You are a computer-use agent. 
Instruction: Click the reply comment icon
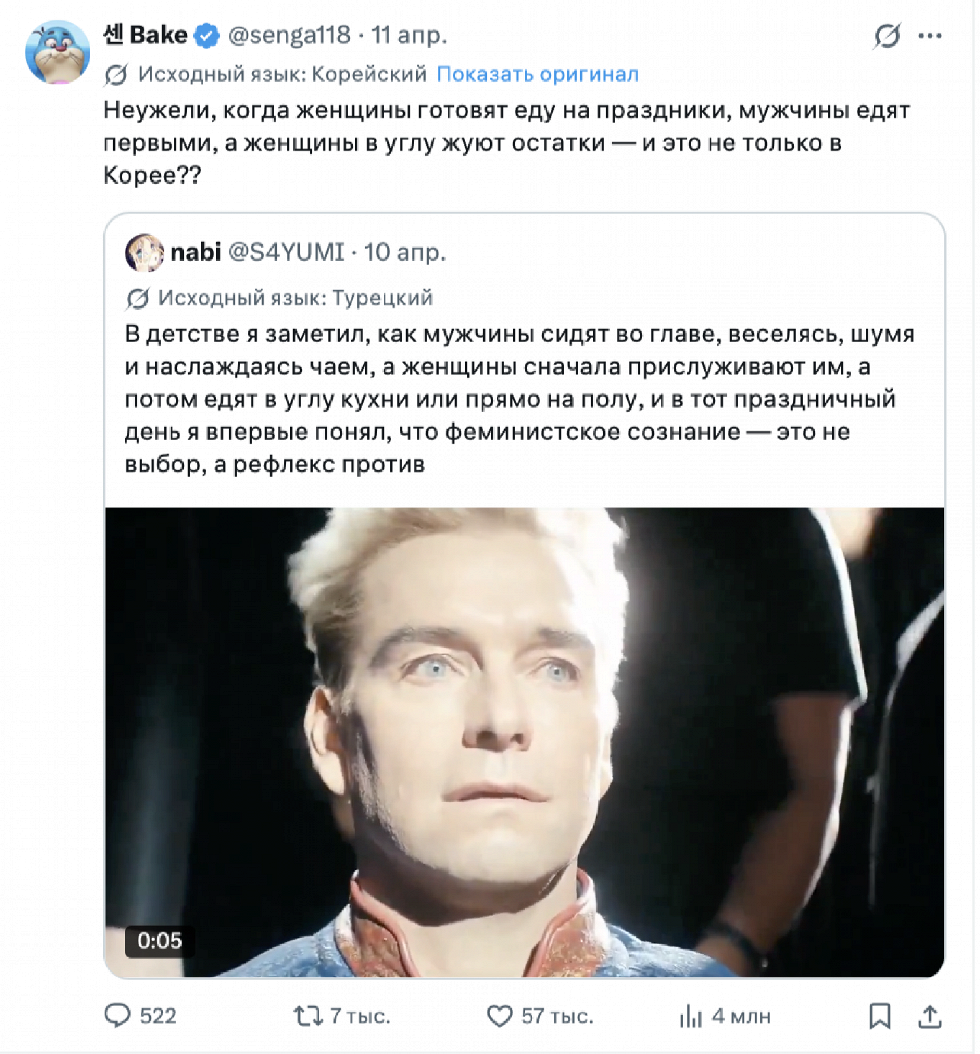118,1015
